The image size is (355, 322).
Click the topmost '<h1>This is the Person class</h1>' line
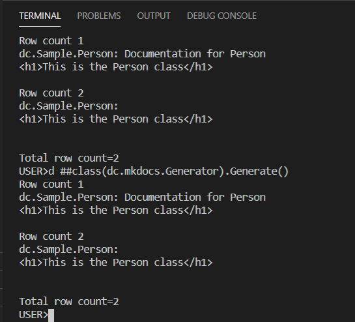pos(116,67)
